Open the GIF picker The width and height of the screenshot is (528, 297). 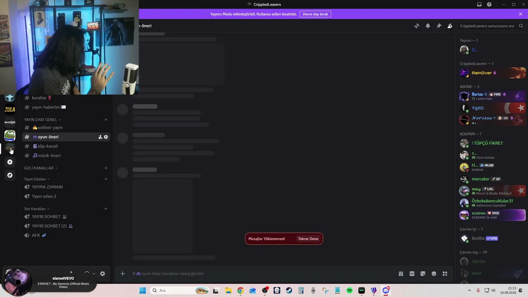point(412,273)
